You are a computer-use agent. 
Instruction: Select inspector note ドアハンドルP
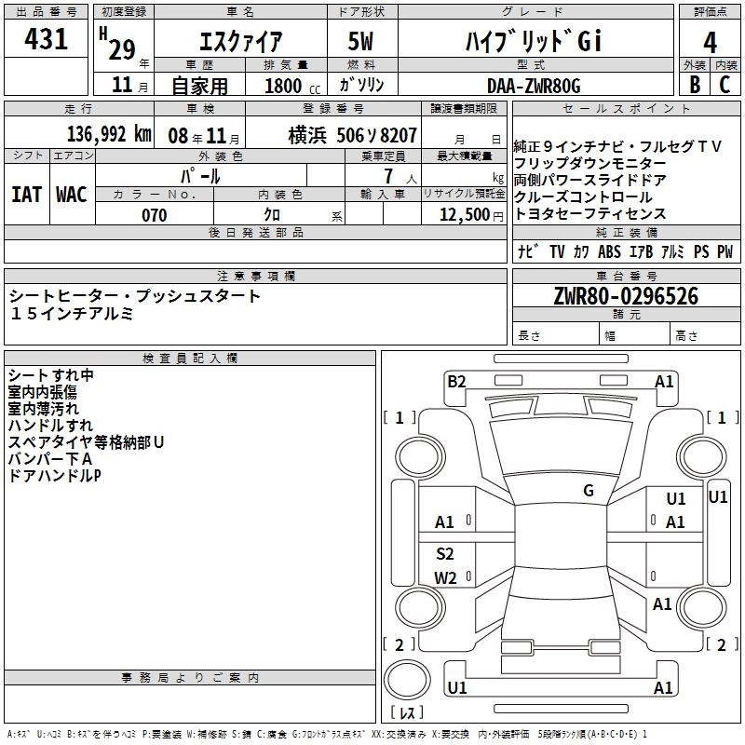[x=55, y=475]
